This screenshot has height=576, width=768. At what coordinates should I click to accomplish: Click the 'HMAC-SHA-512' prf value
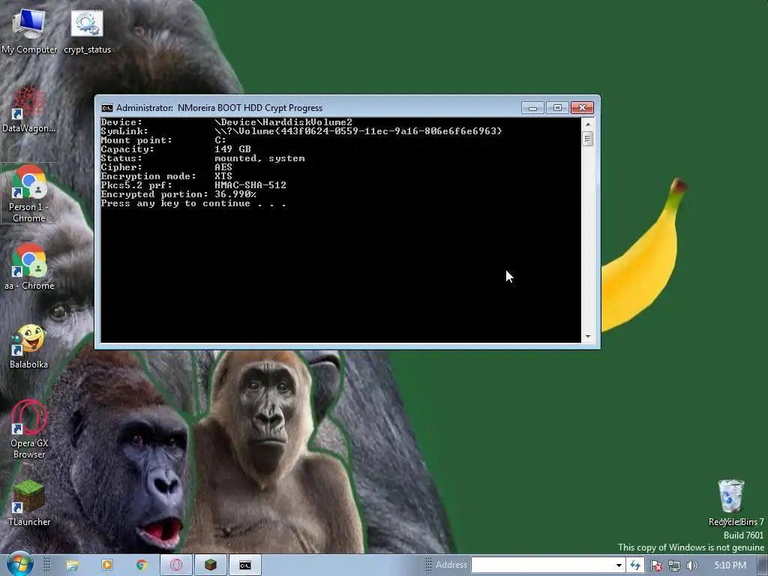point(250,185)
